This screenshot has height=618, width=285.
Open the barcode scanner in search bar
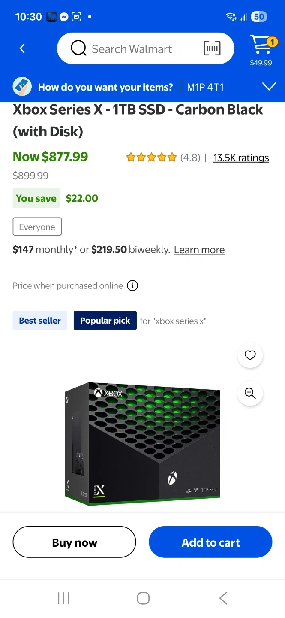tap(212, 48)
